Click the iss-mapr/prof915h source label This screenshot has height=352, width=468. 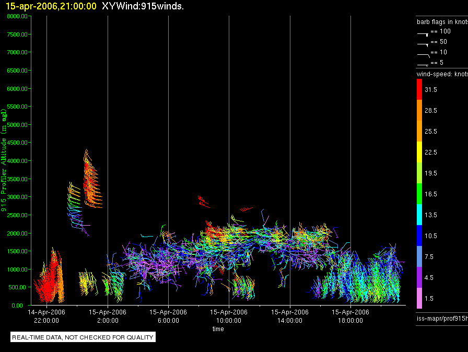pos(442,318)
